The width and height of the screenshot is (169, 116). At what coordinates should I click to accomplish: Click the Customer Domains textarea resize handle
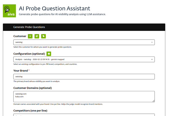point(153,101)
